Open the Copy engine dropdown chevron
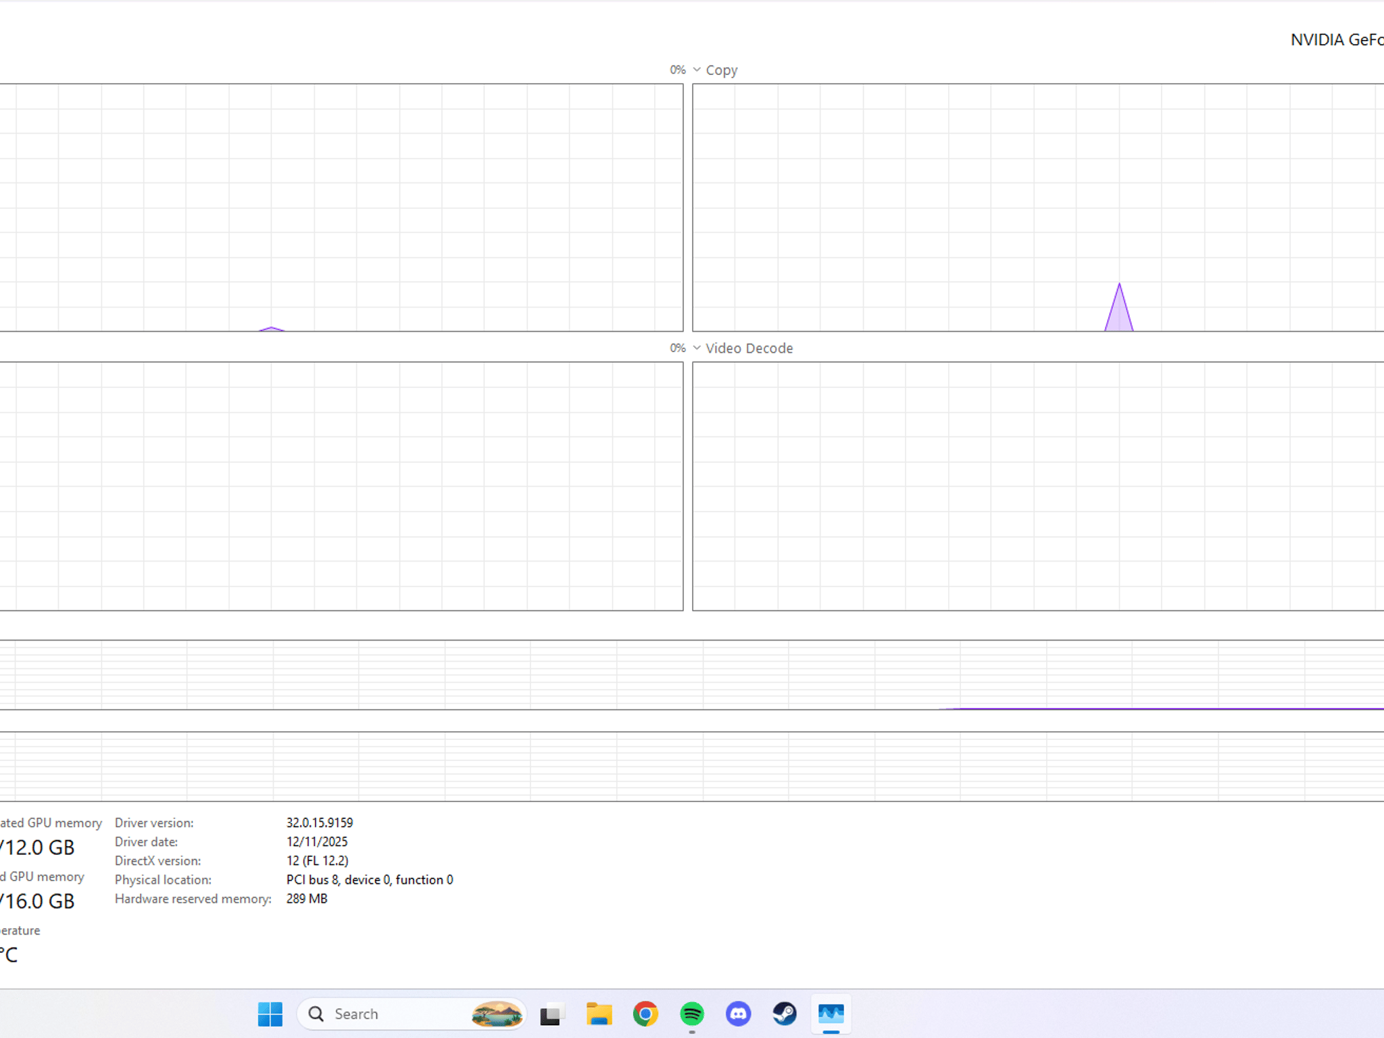 (x=697, y=70)
